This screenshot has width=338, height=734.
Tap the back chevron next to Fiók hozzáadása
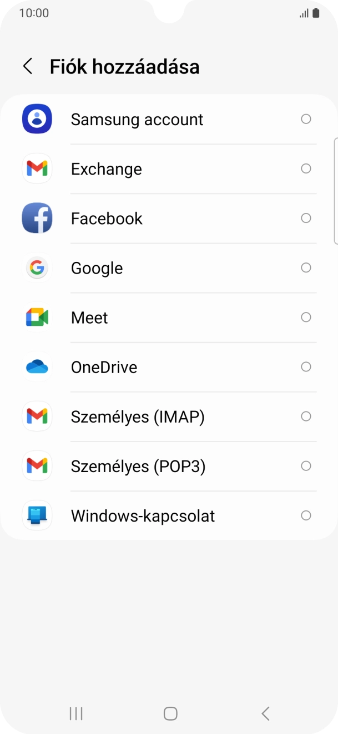coord(27,66)
